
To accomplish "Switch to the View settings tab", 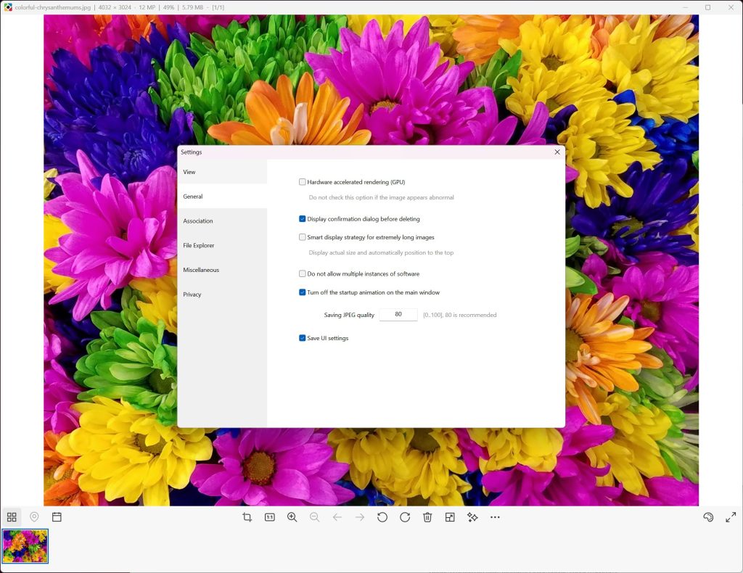I will tap(222, 172).
